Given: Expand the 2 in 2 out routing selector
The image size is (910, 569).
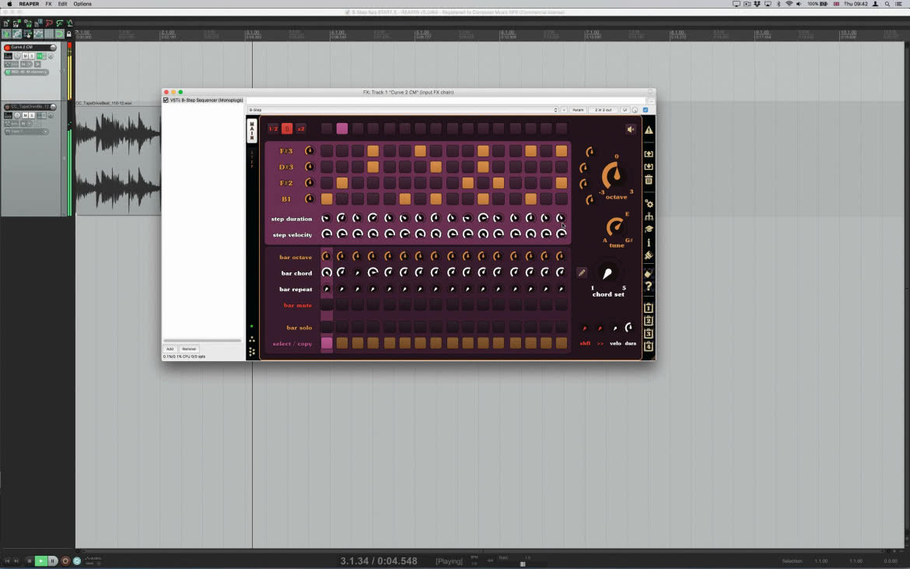Looking at the screenshot, I should click(x=603, y=110).
